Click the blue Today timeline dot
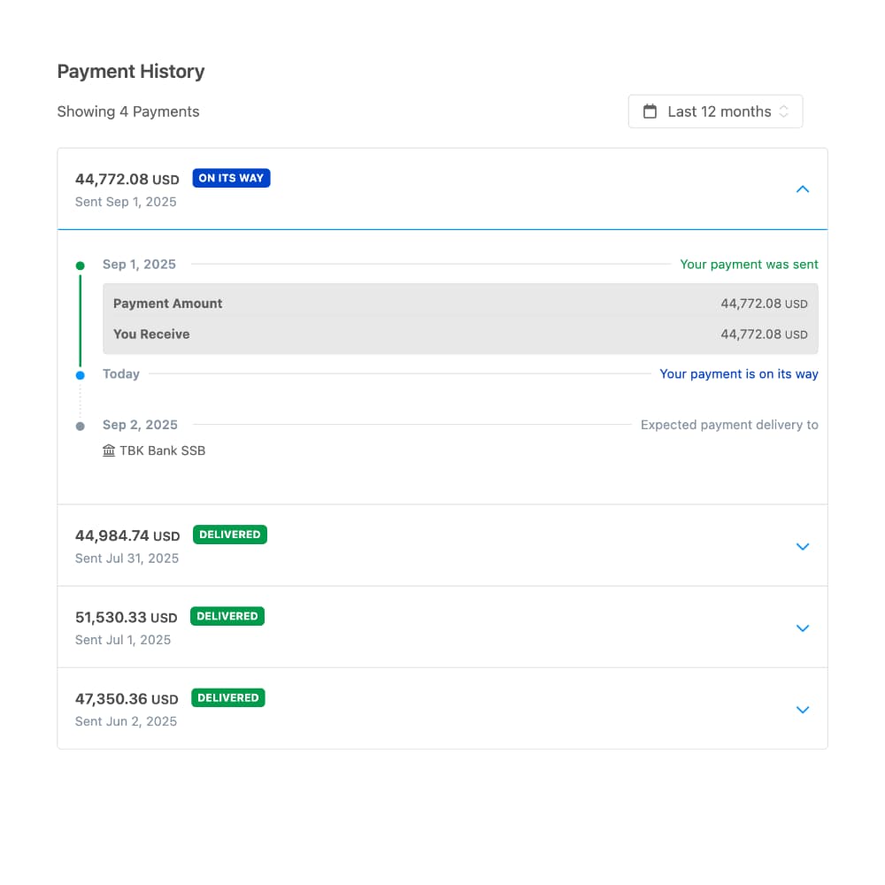Viewport: 885px width, 885px height. coord(81,374)
